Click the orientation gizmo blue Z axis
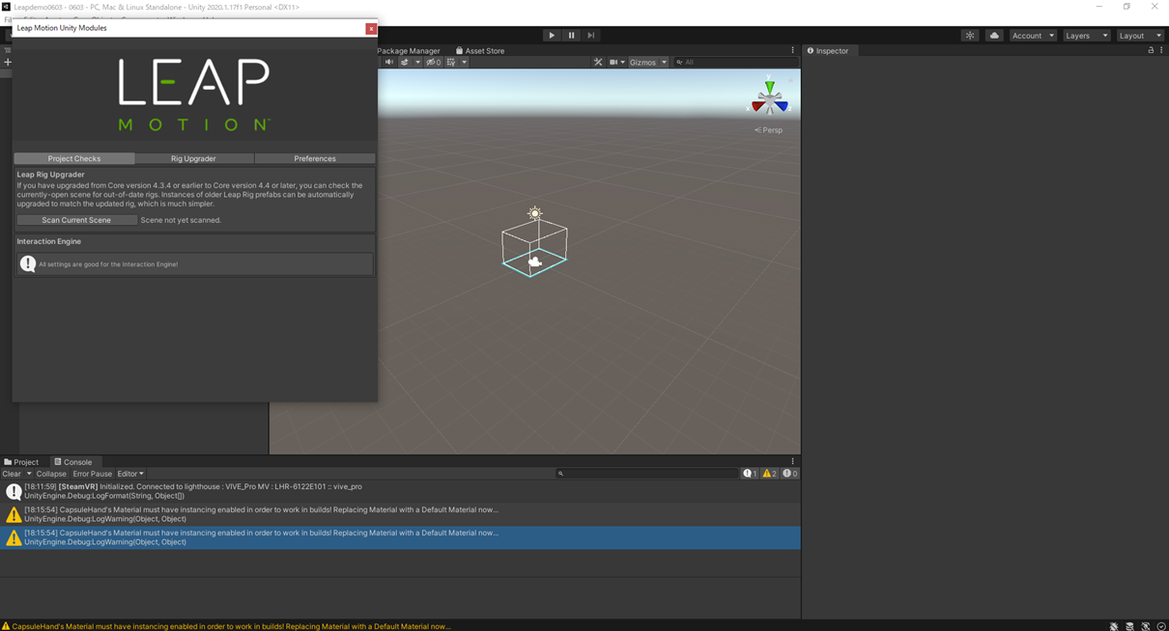 [782, 107]
